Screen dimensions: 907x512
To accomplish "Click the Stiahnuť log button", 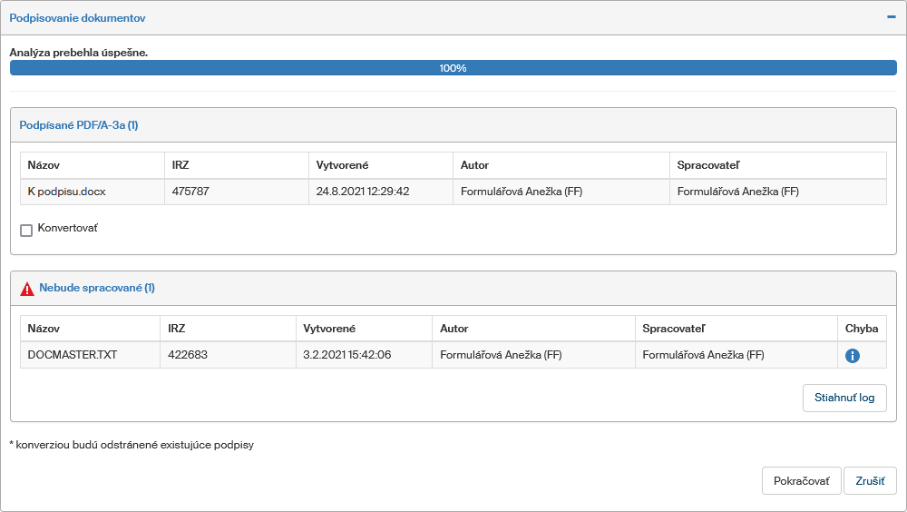I will click(844, 398).
